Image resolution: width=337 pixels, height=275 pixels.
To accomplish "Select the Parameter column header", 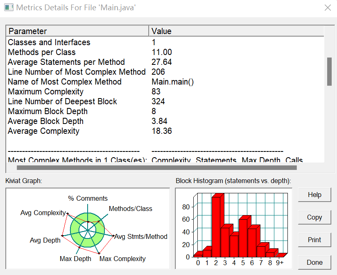I will pyautogui.click(x=77, y=31).
